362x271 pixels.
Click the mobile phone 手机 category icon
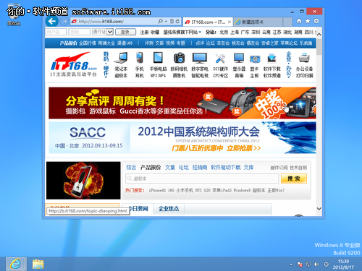[140, 58]
